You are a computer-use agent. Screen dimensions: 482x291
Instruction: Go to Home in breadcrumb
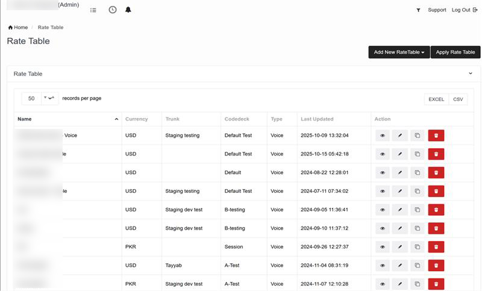click(18, 28)
